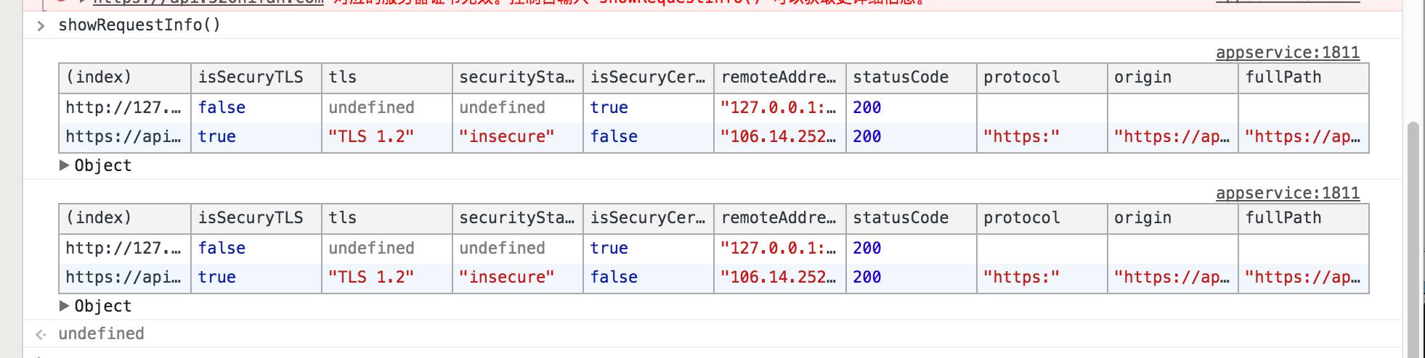Select the tls column header in second table

tap(343, 218)
